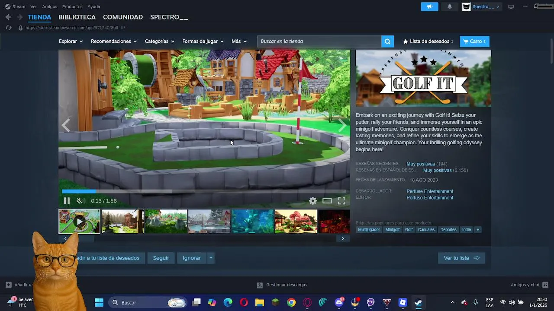The width and height of the screenshot is (554, 311).
Task: Click the Seguir button
Action: pyautogui.click(x=161, y=258)
